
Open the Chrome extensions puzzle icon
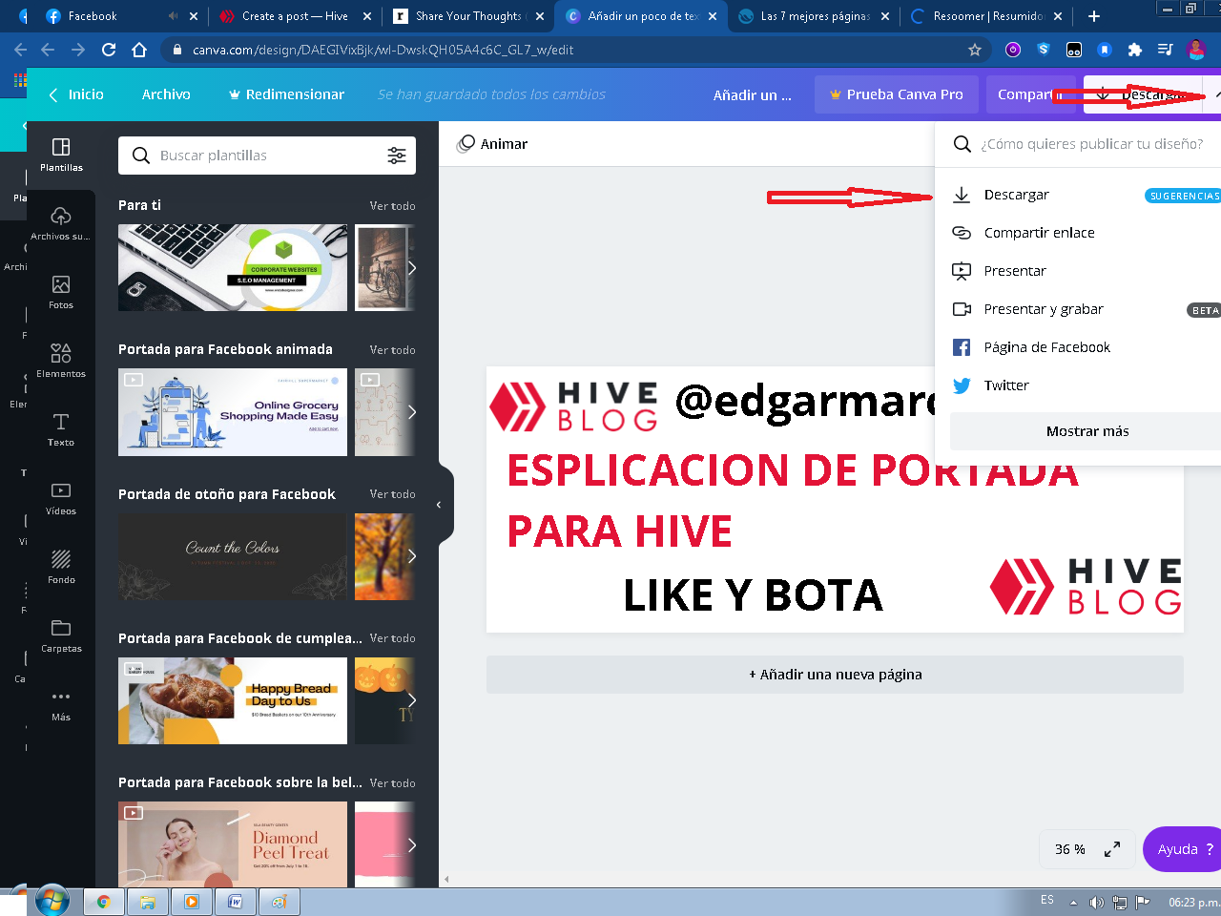[1134, 50]
